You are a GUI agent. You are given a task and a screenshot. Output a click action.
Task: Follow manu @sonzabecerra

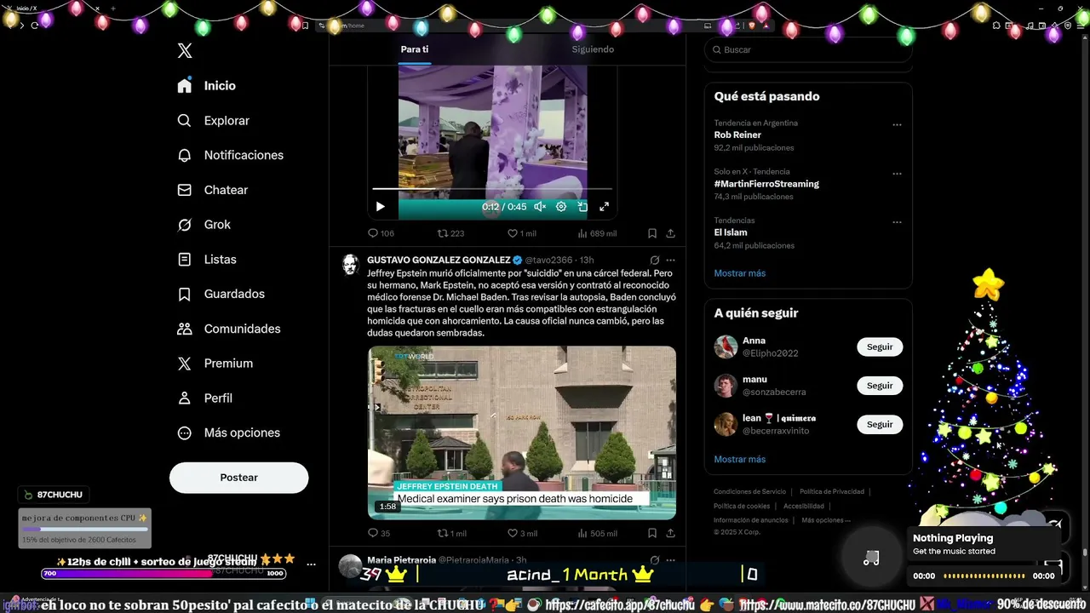coord(880,386)
